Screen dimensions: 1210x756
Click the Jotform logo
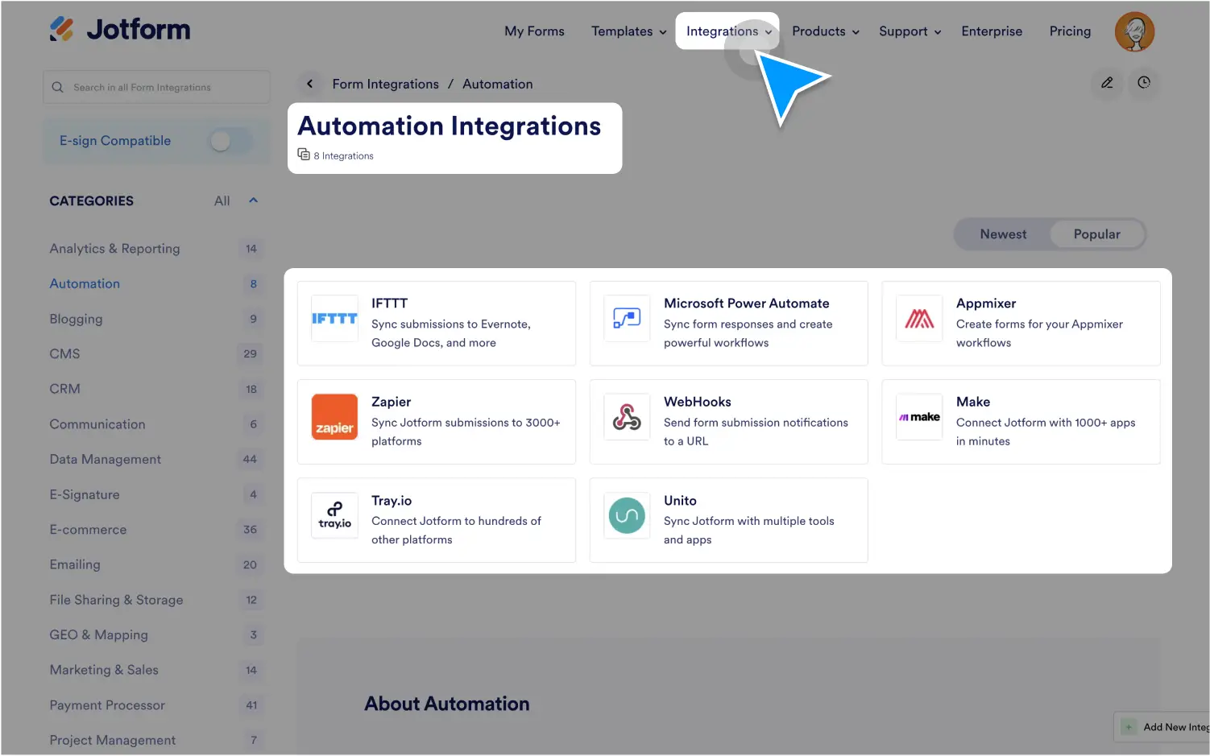(119, 29)
